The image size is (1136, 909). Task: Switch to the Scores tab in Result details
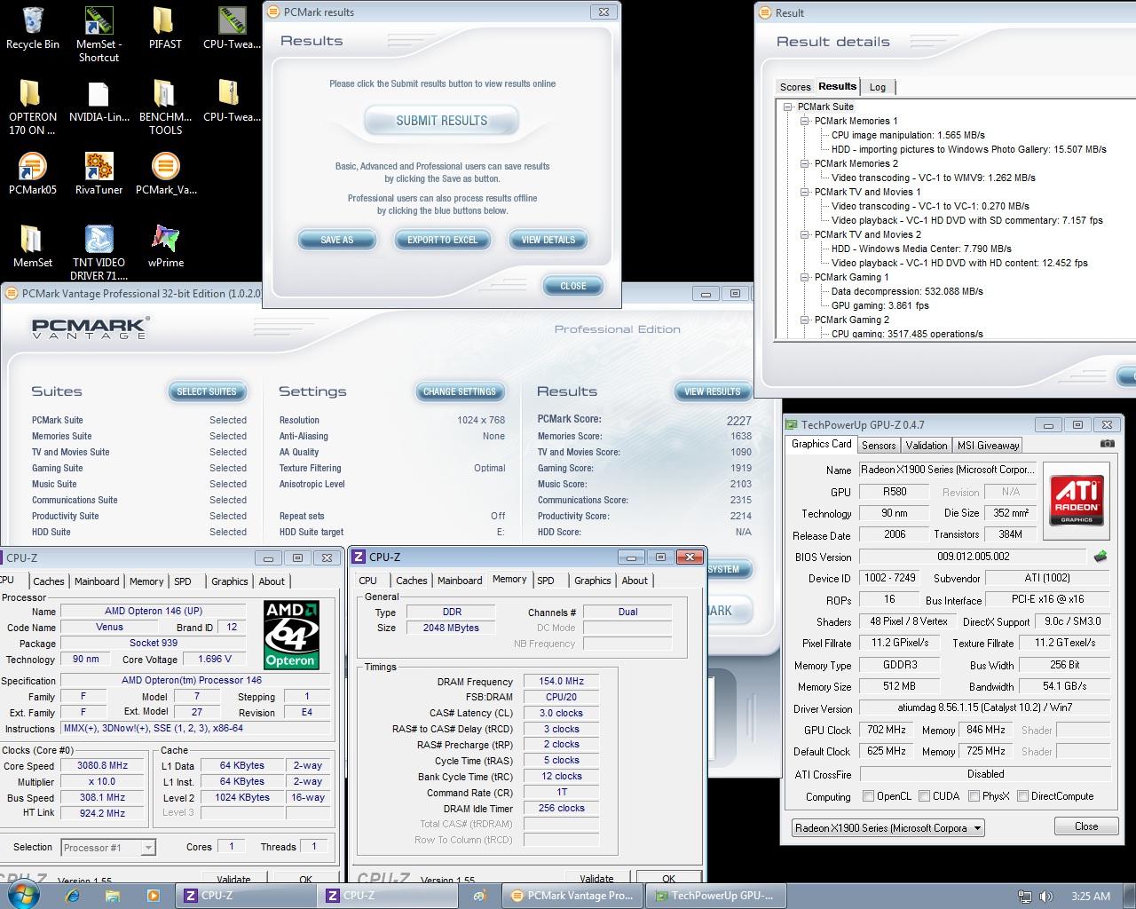795,87
